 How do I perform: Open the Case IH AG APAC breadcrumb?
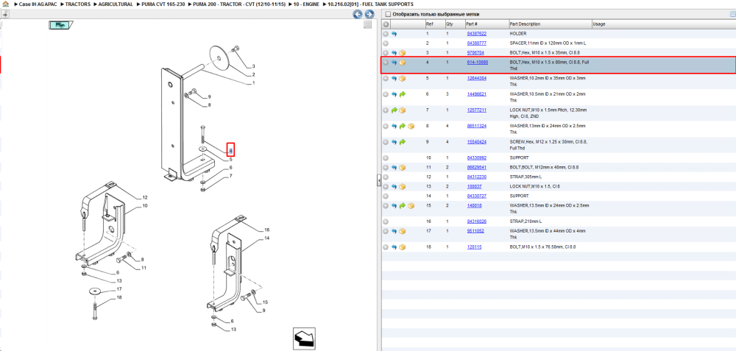click(39, 4)
